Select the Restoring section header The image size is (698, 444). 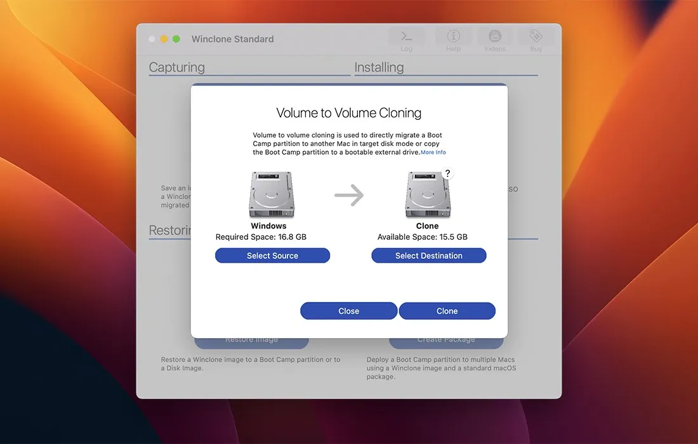(x=170, y=230)
